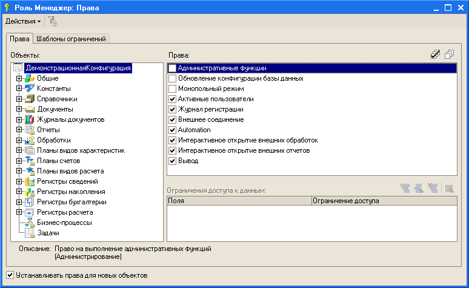Click the Отчеты reports icon
This screenshot has width=469, height=288.
30,130
